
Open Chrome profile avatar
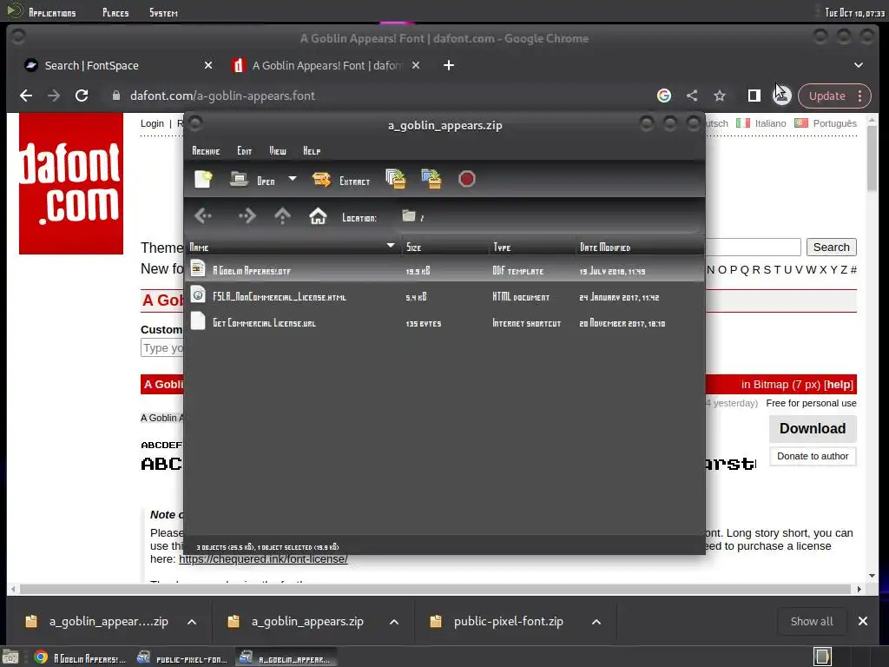coord(782,96)
